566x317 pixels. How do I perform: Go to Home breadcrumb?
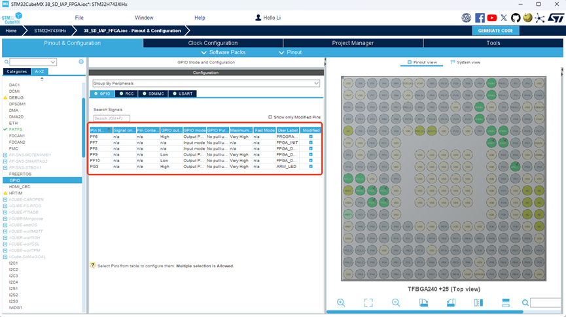coord(11,31)
